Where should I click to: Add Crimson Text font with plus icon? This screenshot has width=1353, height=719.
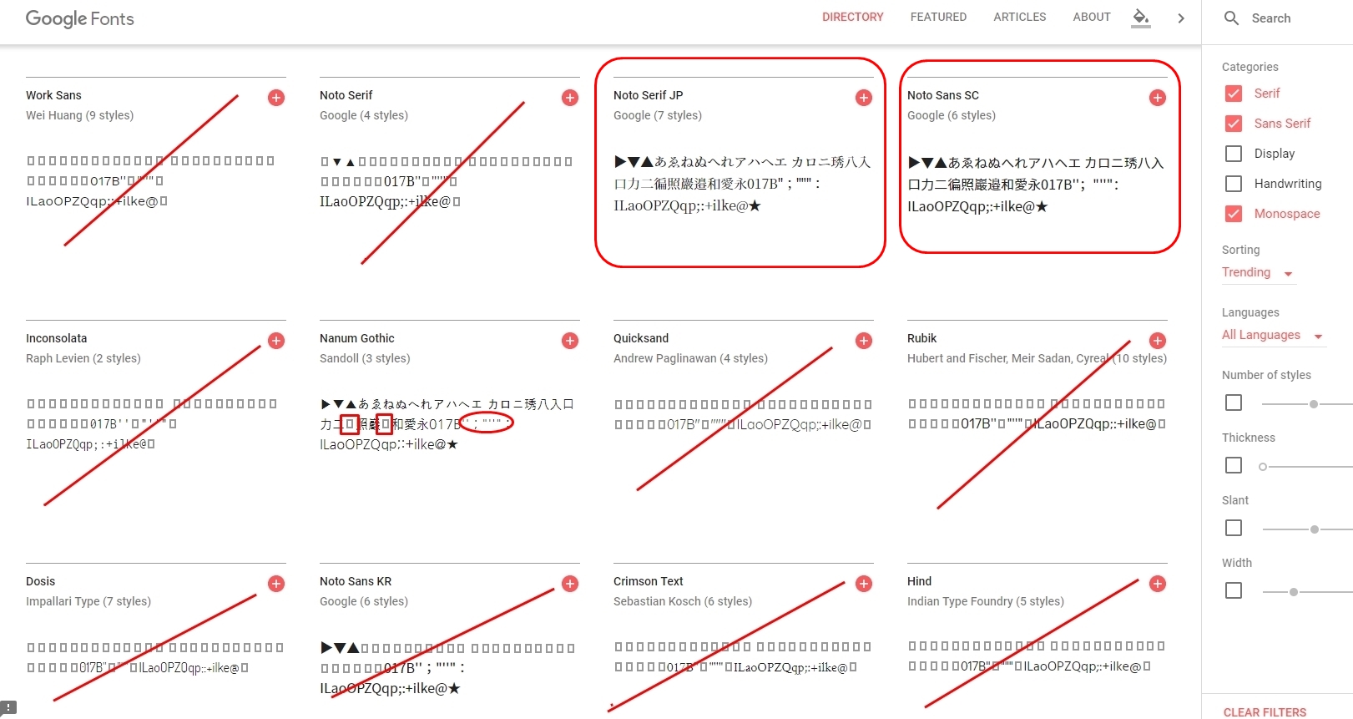tap(864, 584)
